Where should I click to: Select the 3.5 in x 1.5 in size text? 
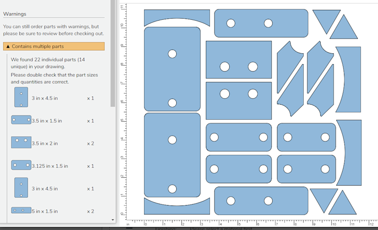pos(47,121)
